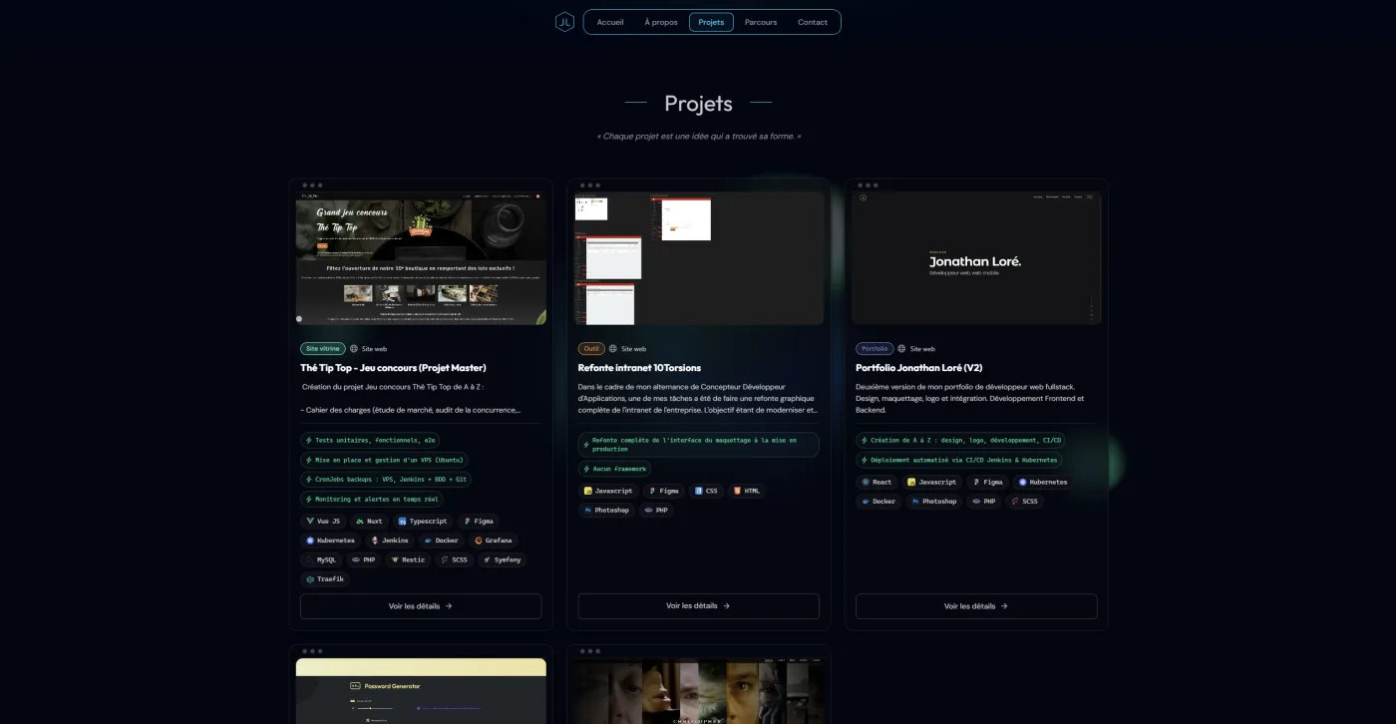The image size is (1396, 724).
Task: Open Portfolio Jonathan Loré preview image
Action: pyautogui.click(x=976, y=258)
